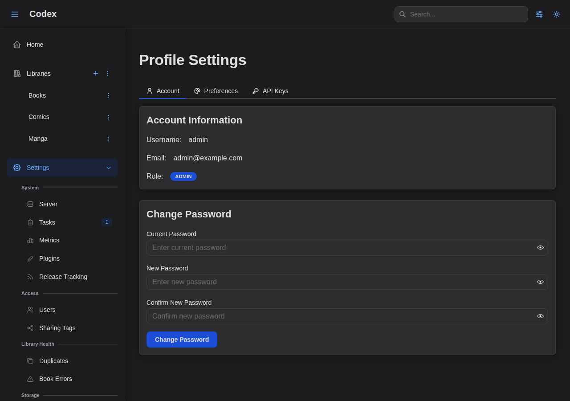Click the Tasks count badge "1"
Viewport: 570px width, 401px height.
tap(107, 222)
